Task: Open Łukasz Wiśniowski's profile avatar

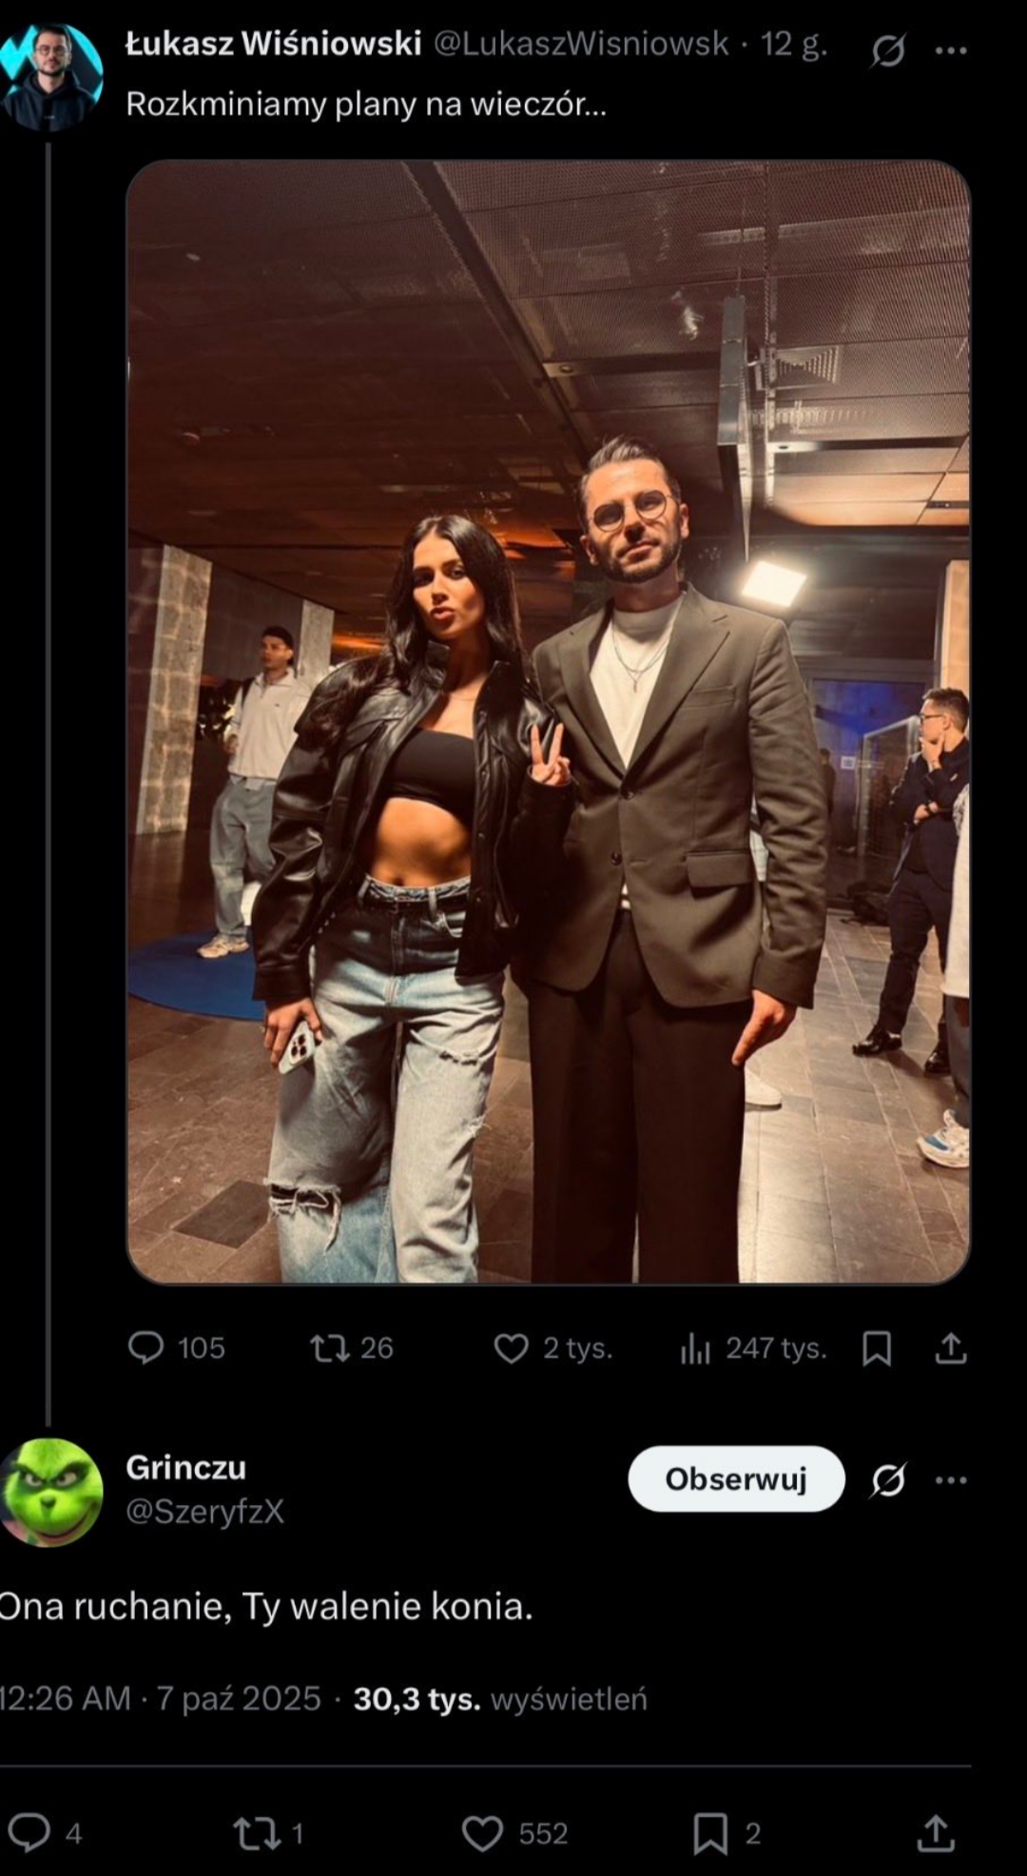Action: pyautogui.click(x=51, y=76)
